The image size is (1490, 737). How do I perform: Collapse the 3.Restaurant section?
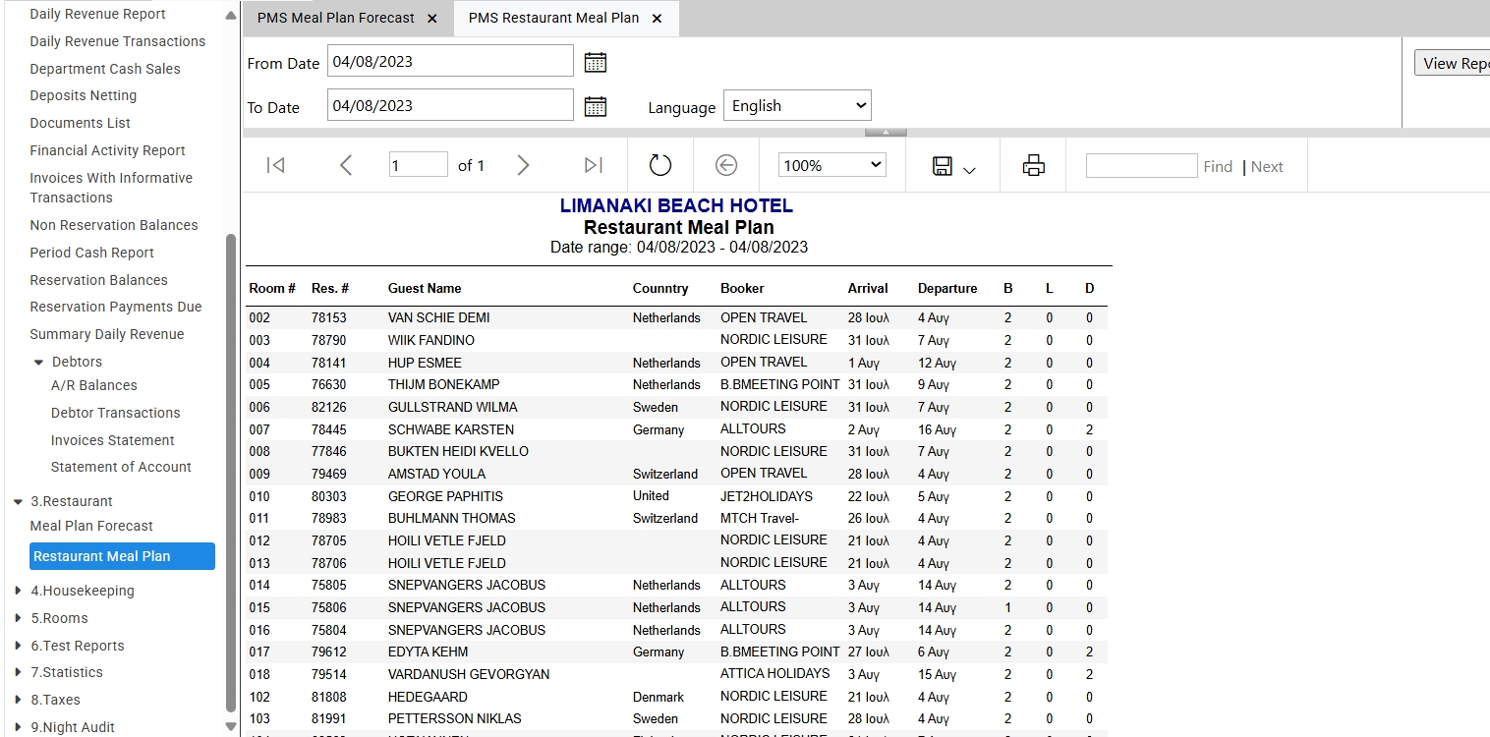[x=19, y=501]
